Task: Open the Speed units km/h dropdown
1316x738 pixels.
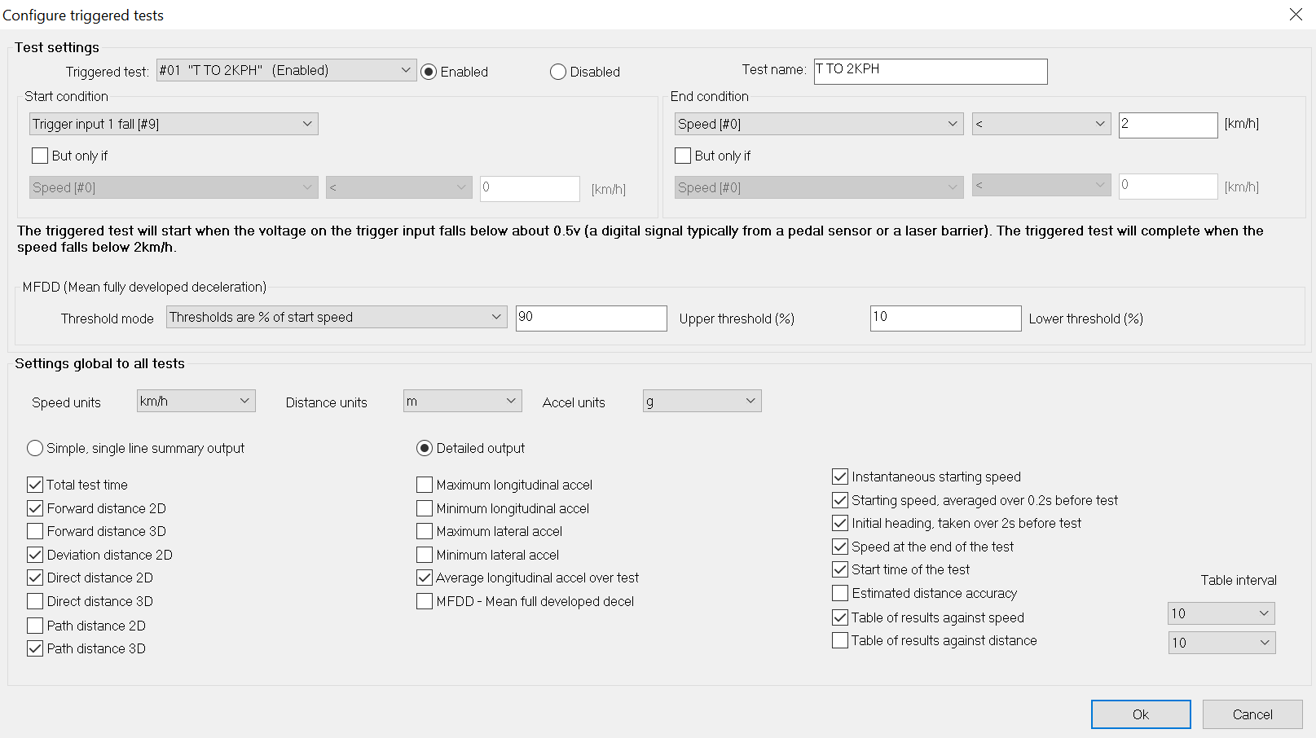Action: [196, 401]
